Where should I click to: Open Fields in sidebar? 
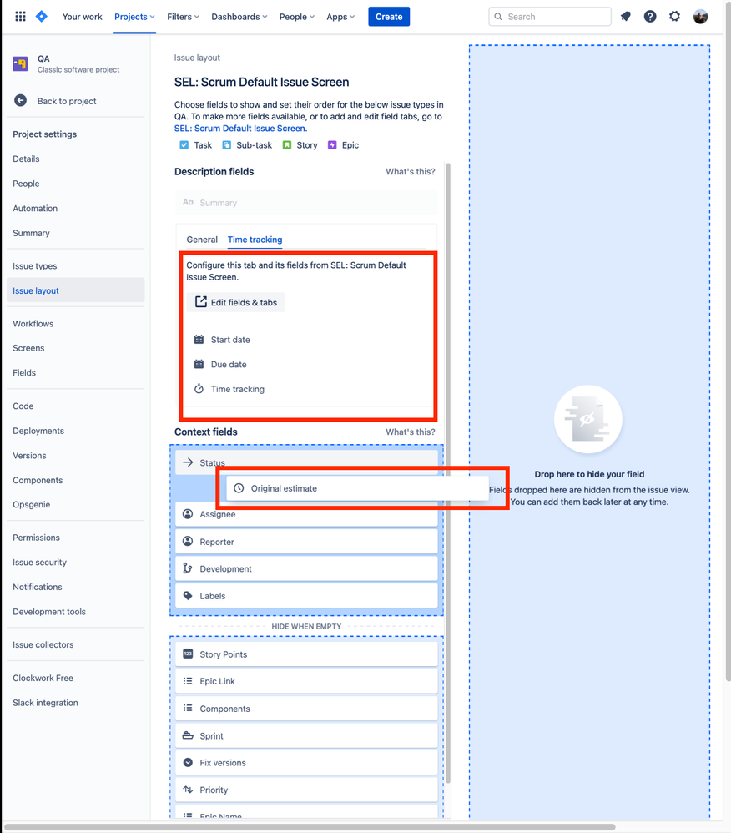pyautogui.click(x=24, y=373)
